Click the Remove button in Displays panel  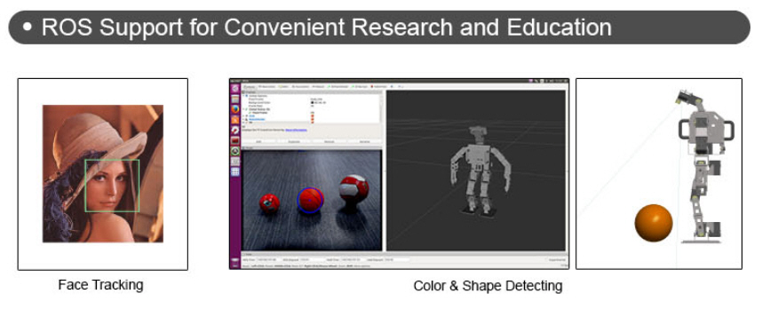[x=329, y=142]
